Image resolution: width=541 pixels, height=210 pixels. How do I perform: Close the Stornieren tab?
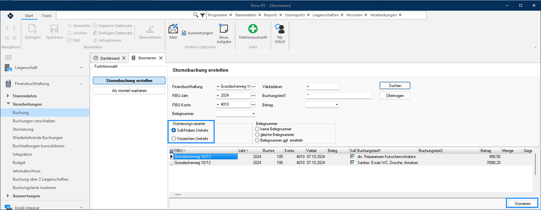161,58
